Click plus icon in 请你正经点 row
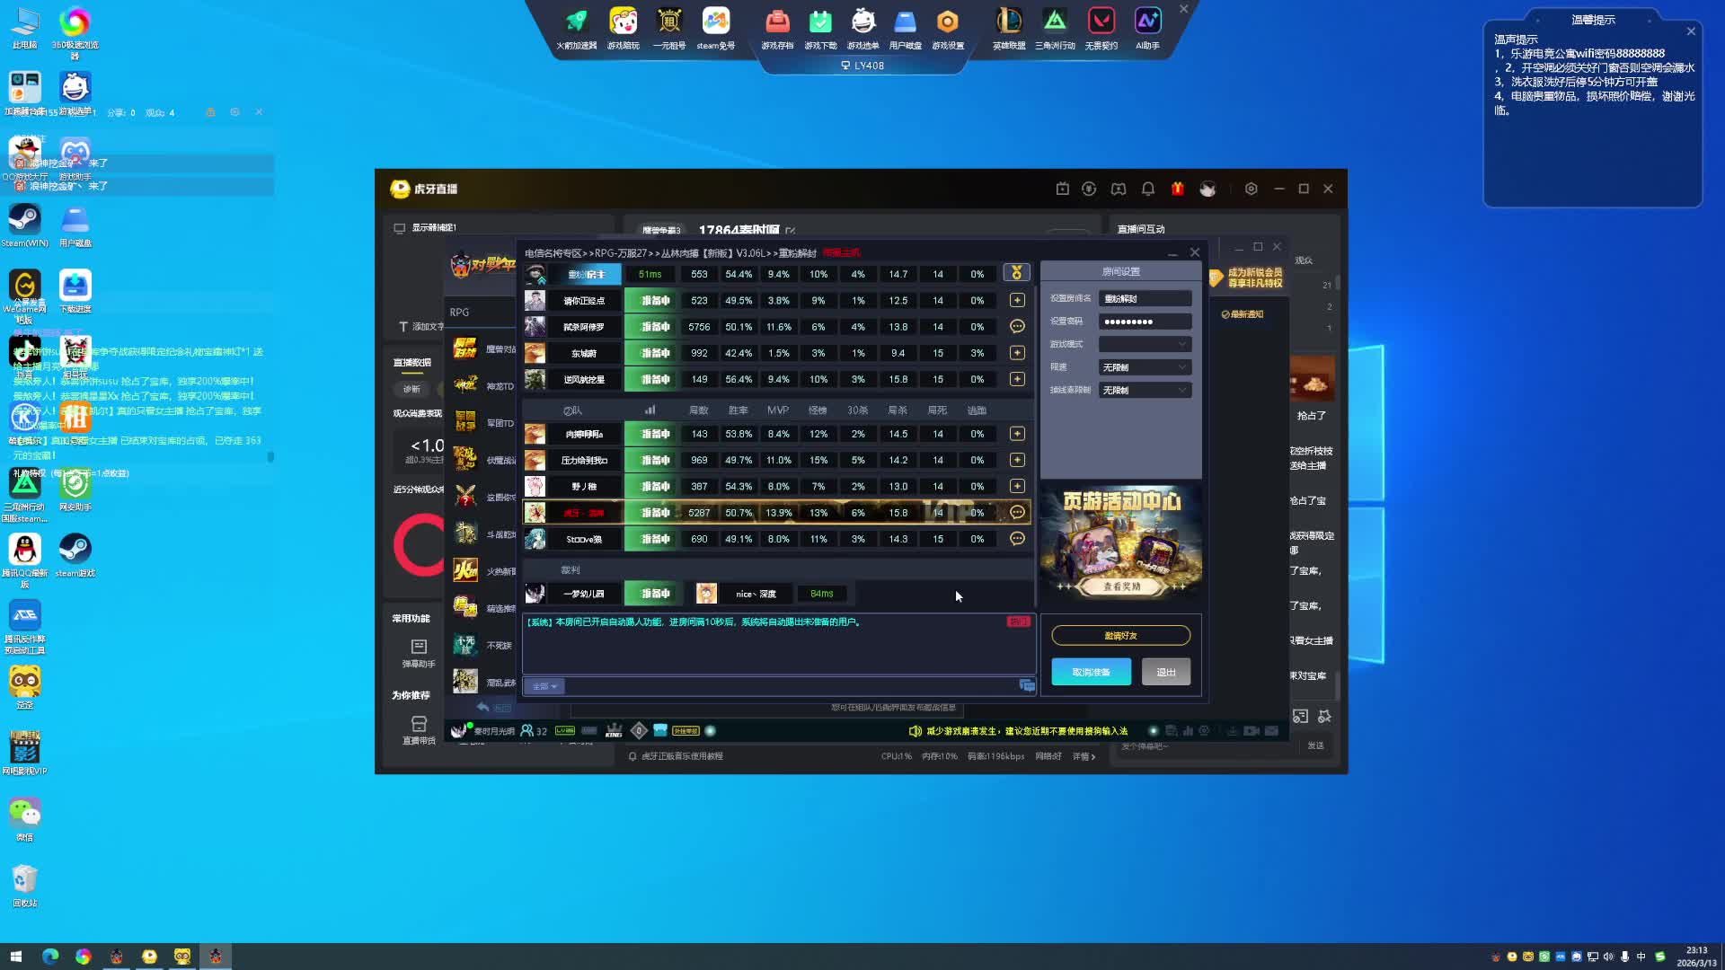Screen dimensions: 1725x970 [x=1017, y=301]
